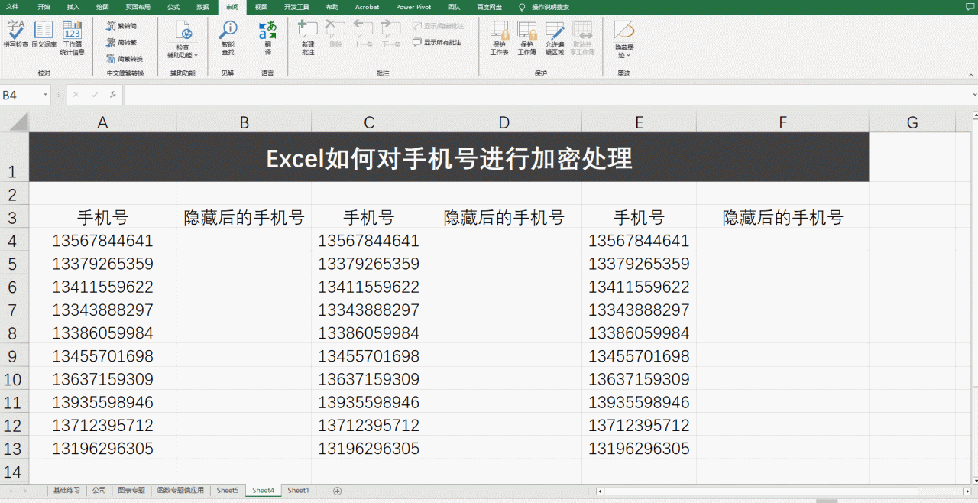Switch to the 公式 ribbon tab
Viewport: 978px width, 503px height.
173,7
